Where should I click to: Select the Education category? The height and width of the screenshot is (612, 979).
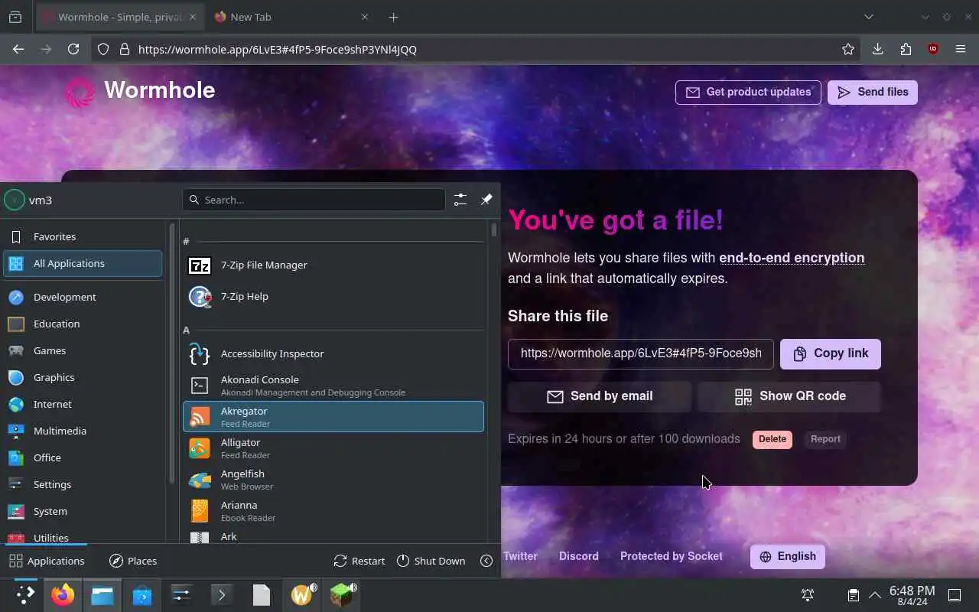click(83, 324)
